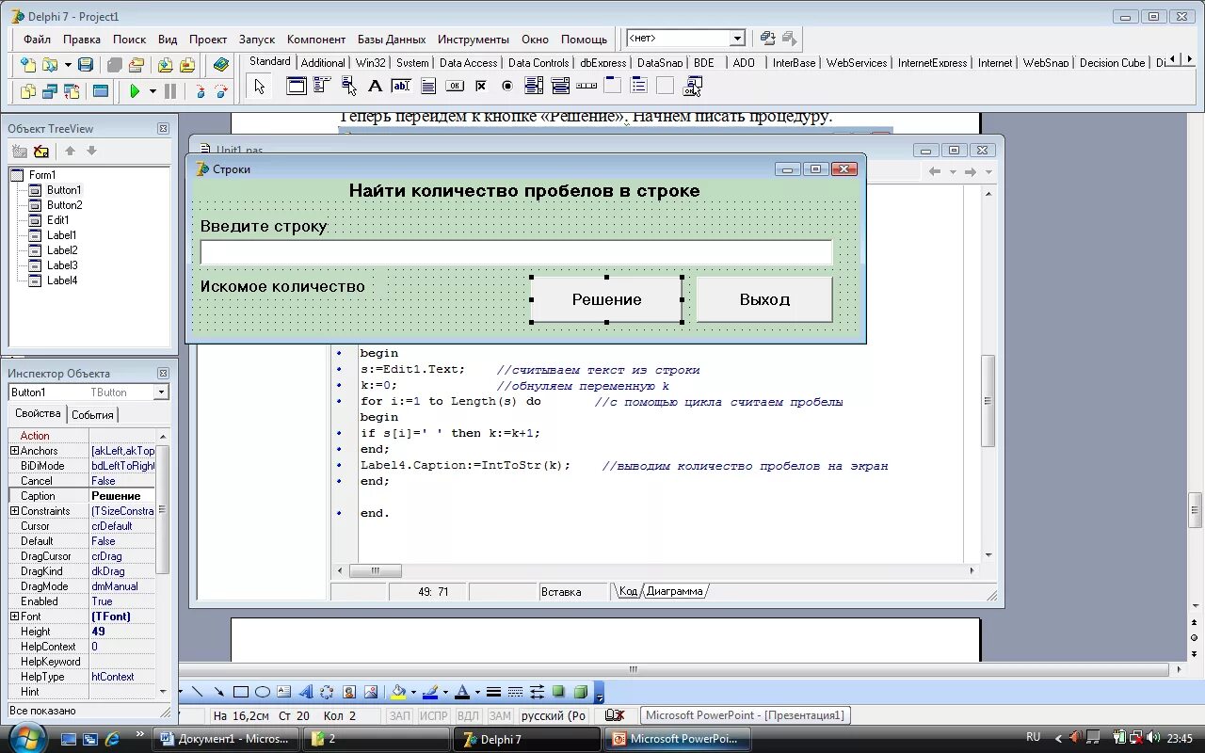Run the project with green arrow
This screenshot has width=1205, height=753.
click(x=136, y=91)
